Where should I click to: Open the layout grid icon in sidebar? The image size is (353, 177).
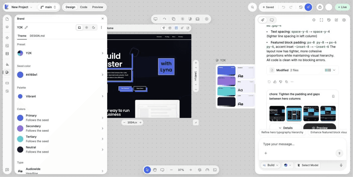(7, 91)
